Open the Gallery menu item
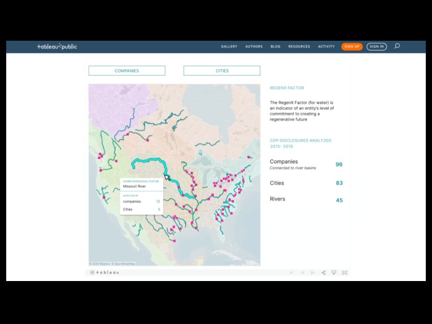Screen dimensions: 432x324 (x=229, y=46)
